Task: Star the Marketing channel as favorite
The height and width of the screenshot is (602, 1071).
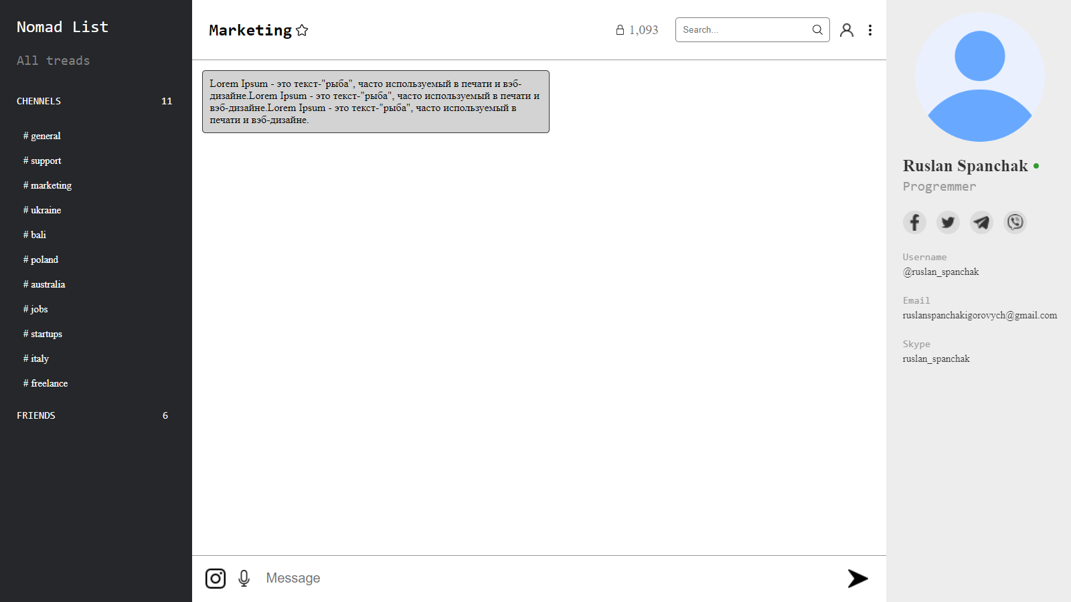Action: pyautogui.click(x=302, y=30)
